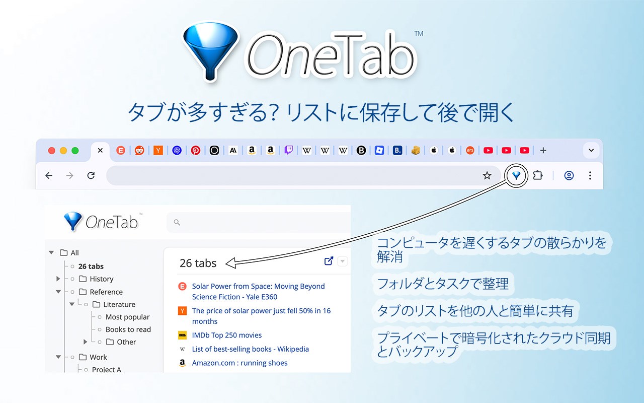Select Books to read in sidebar
This screenshot has height=403, width=644.
[128, 329]
